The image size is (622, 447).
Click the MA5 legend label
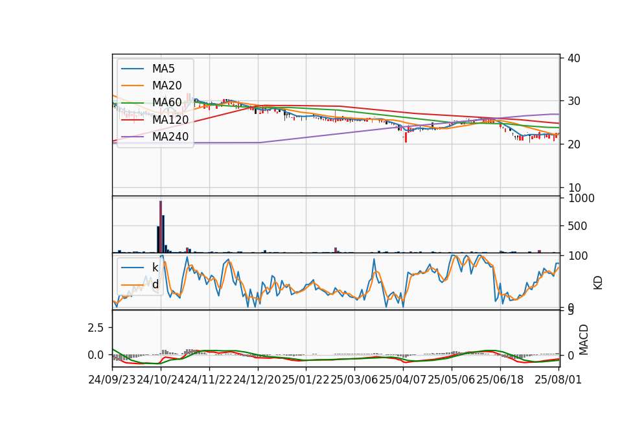coord(163,69)
